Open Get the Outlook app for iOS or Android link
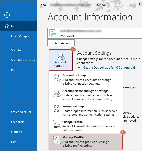The image size is (142, 151). click(109, 68)
